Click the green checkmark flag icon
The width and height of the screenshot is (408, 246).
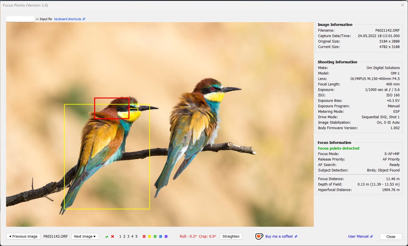pos(107,237)
